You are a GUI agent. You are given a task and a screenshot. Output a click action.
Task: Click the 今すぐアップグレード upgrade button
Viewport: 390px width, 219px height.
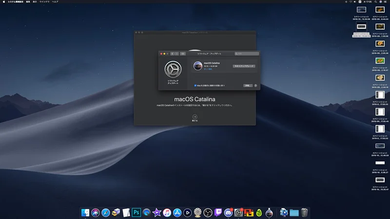point(244,66)
